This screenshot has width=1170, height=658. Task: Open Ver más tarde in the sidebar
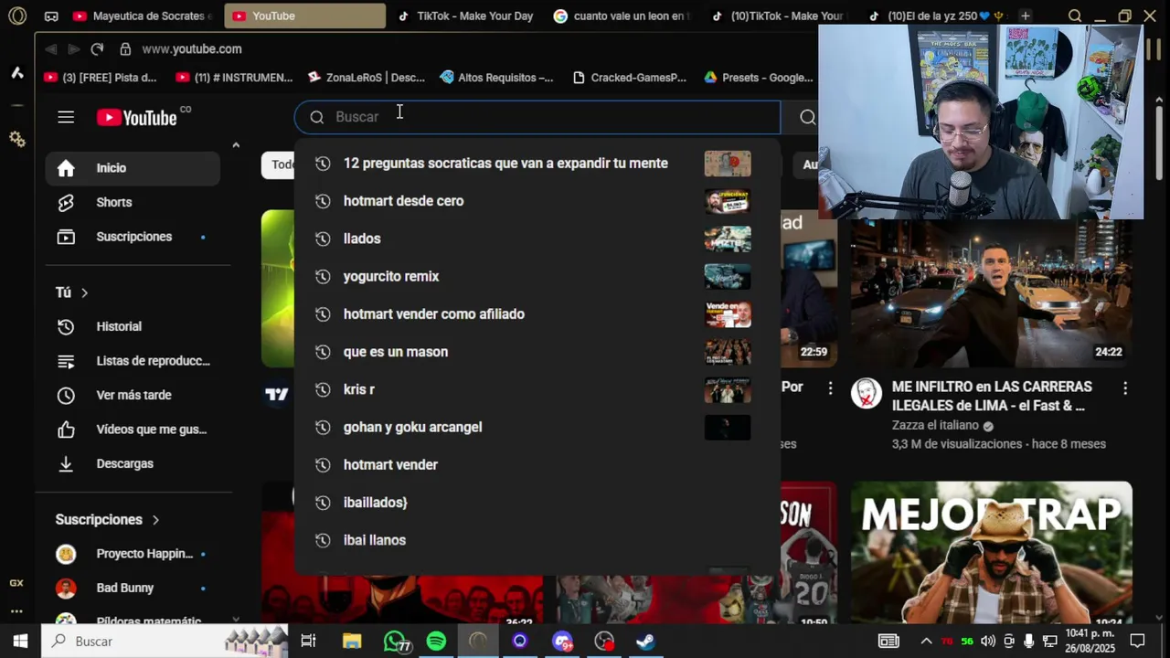coord(133,395)
